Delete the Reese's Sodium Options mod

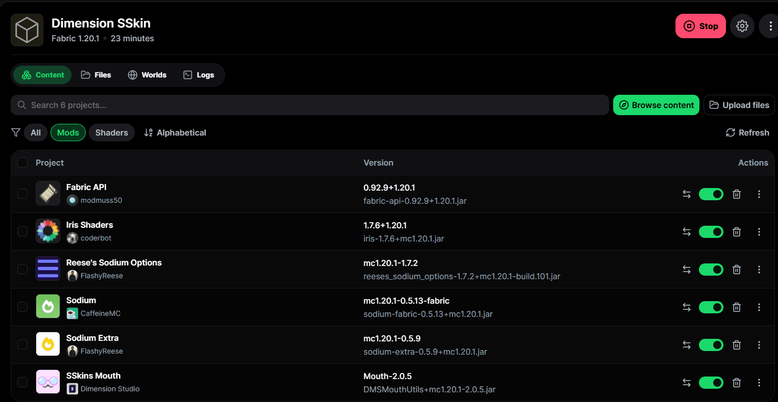(737, 270)
